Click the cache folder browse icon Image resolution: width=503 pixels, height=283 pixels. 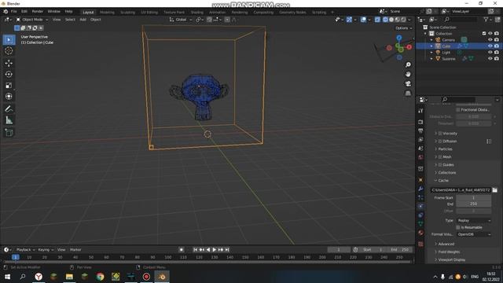pos(495,190)
